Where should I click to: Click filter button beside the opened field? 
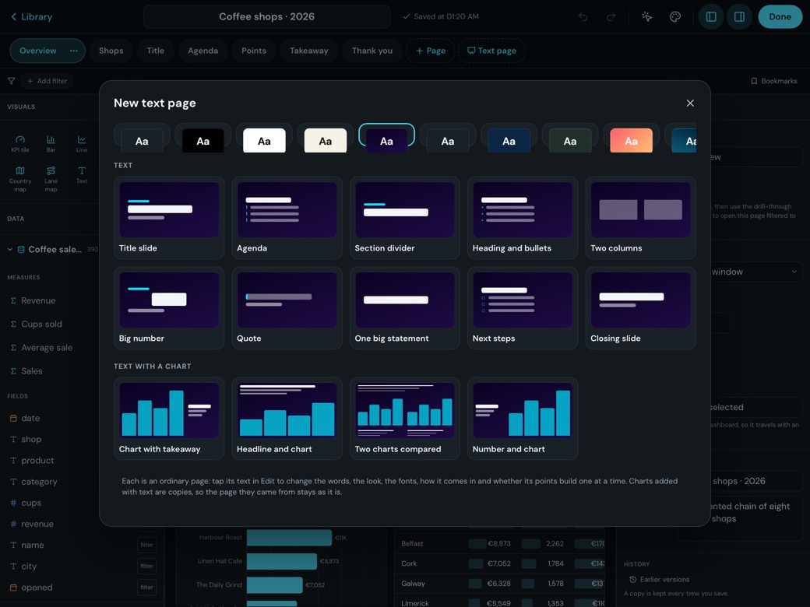(146, 588)
